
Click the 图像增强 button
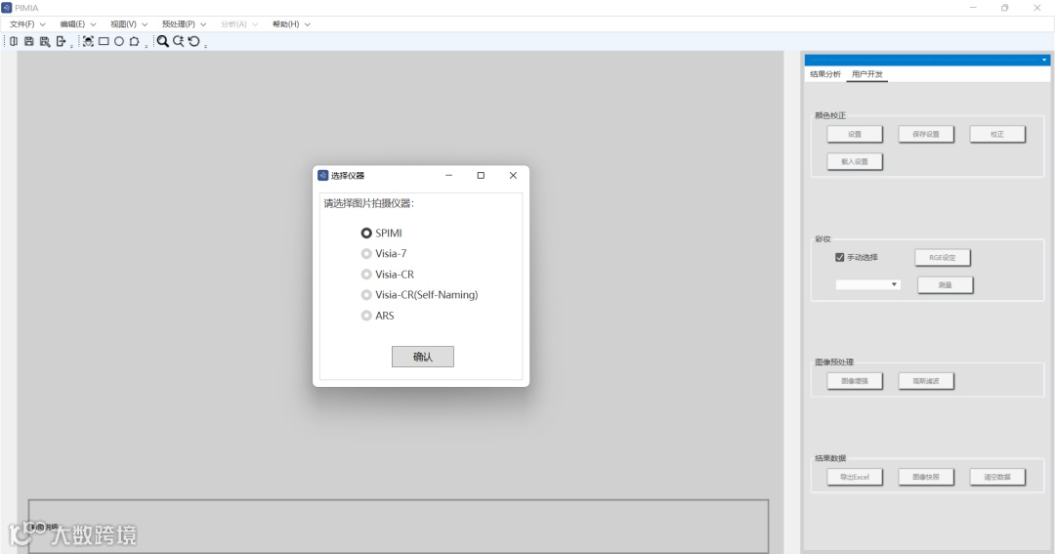coord(855,381)
